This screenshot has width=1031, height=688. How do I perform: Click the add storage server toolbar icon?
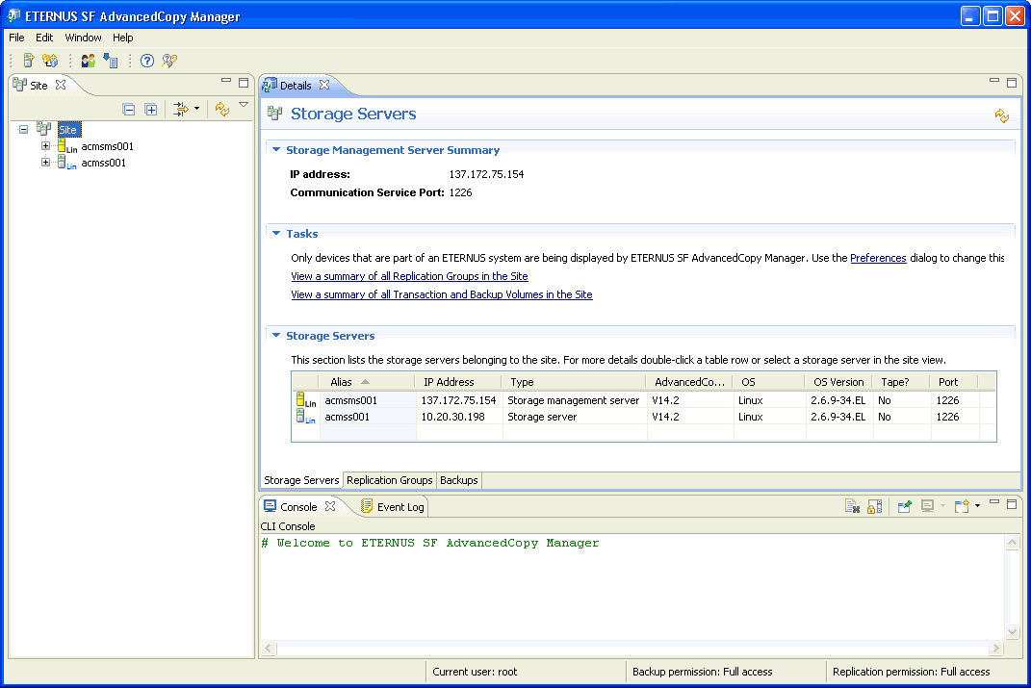(28, 61)
